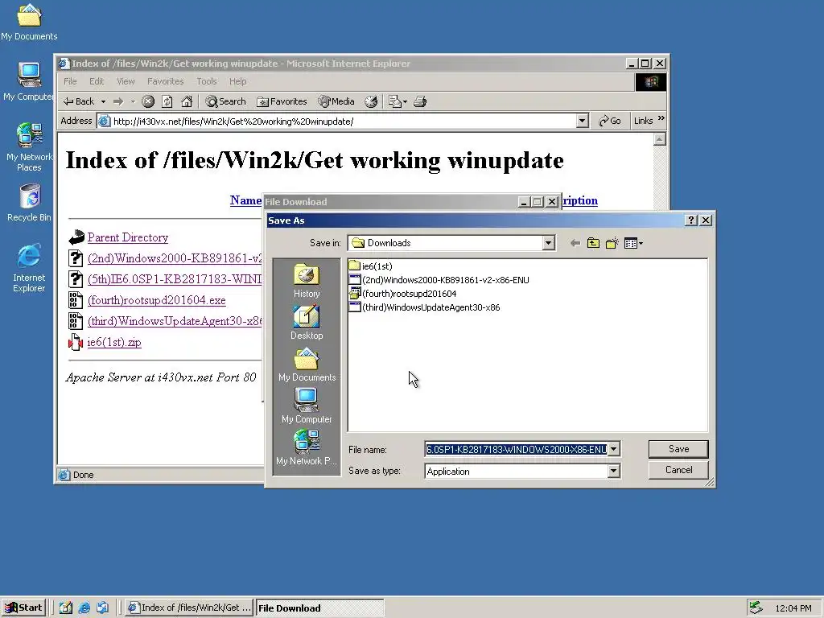Click the (third)WindowsUpdateAgent30 link
This screenshot has width=824, height=618.
tap(175, 321)
